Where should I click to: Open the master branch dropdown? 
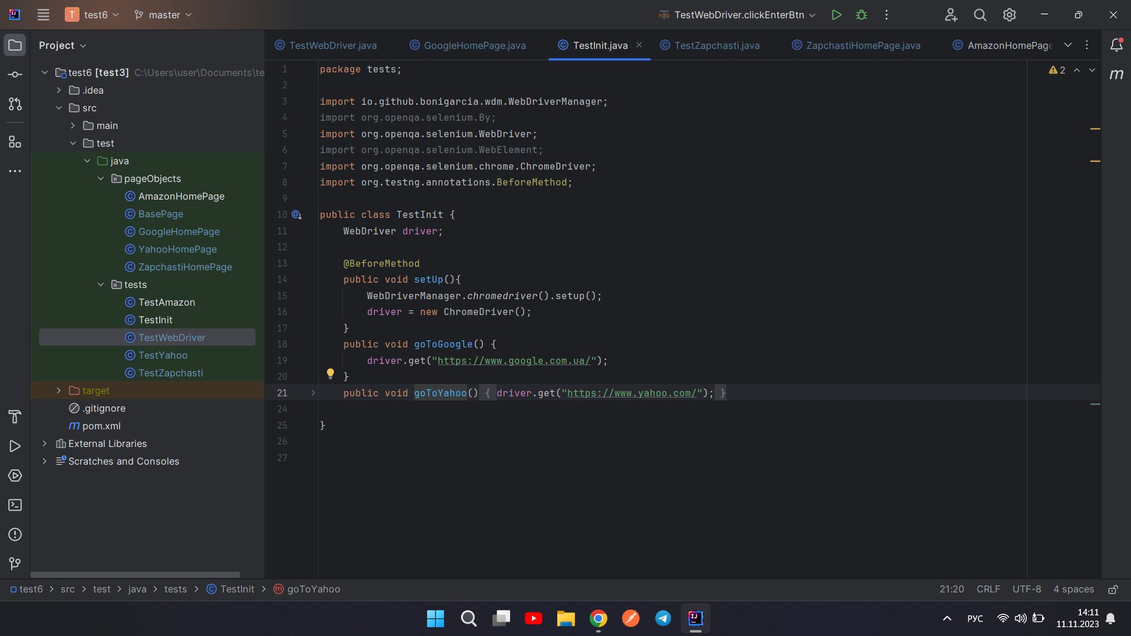(x=163, y=15)
